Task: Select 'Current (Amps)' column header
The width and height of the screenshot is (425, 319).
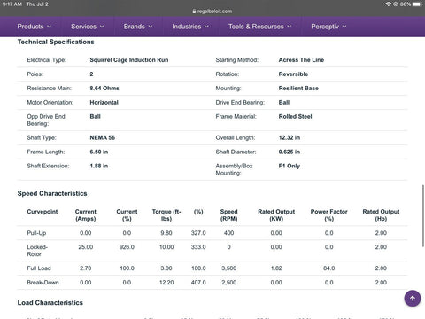Action: [x=86, y=215]
